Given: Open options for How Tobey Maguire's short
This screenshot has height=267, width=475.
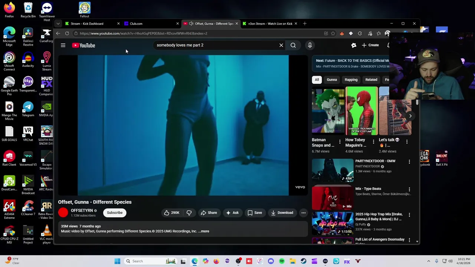Looking at the screenshot, I should point(373,142).
